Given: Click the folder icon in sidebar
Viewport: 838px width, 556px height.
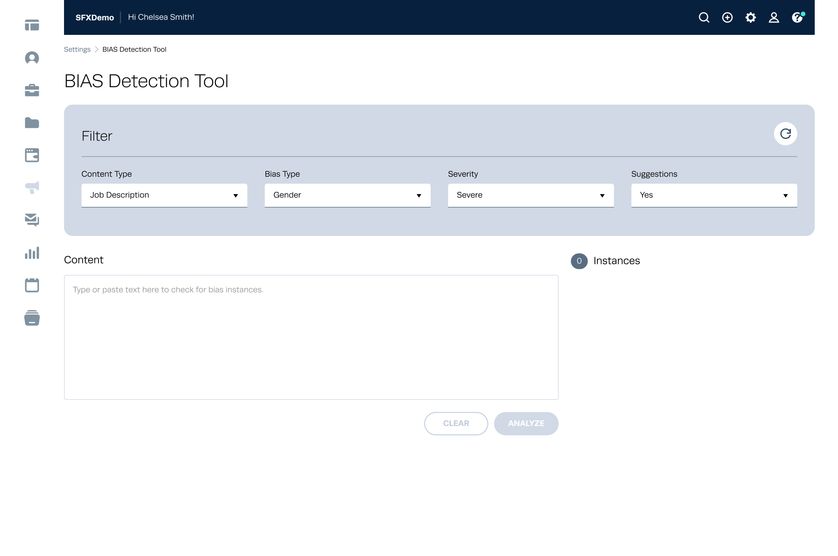Looking at the screenshot, I should 32,123.
